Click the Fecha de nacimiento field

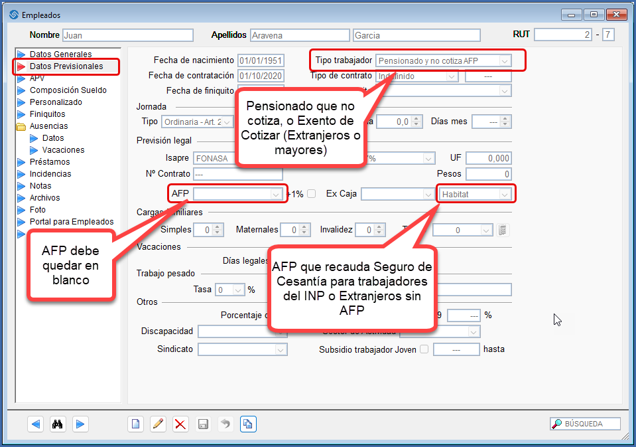(x=261, y=60)
